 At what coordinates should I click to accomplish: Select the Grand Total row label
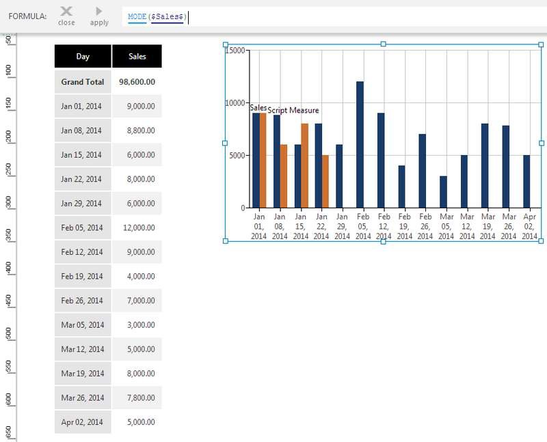click(x=83, y=82)
